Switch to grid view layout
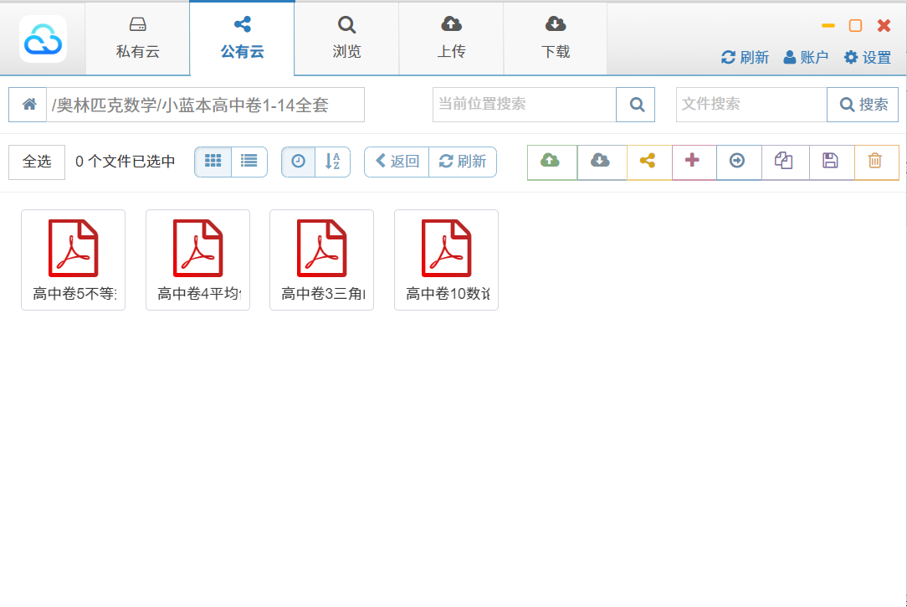The image size is (907, 607). pyautogui.click(x=213, y=162)
